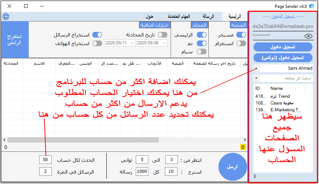Click the تسجيل دخول (نوكس) button
The width and height of the screenshot is (319, 184).
pos(283,58)
